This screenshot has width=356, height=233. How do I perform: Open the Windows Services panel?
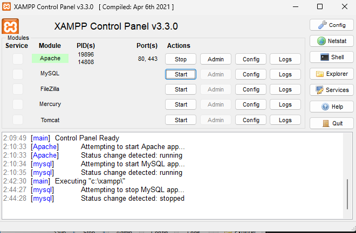(331, 90)
